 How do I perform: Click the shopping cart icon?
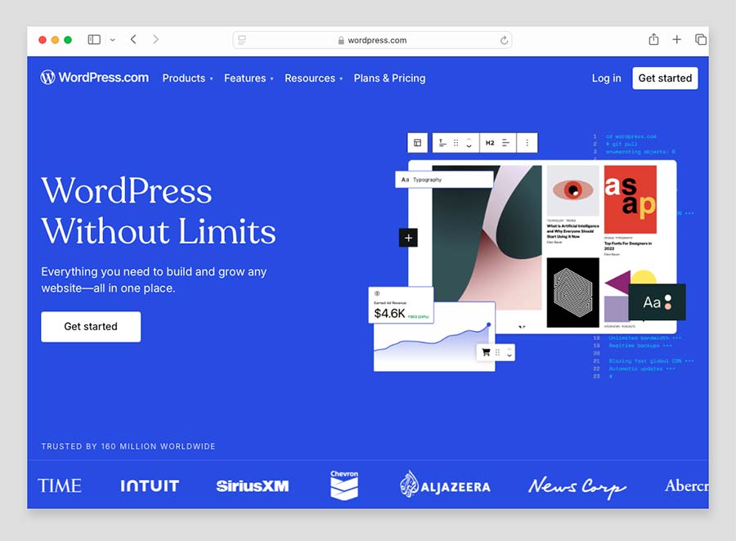tap(486, 352)
